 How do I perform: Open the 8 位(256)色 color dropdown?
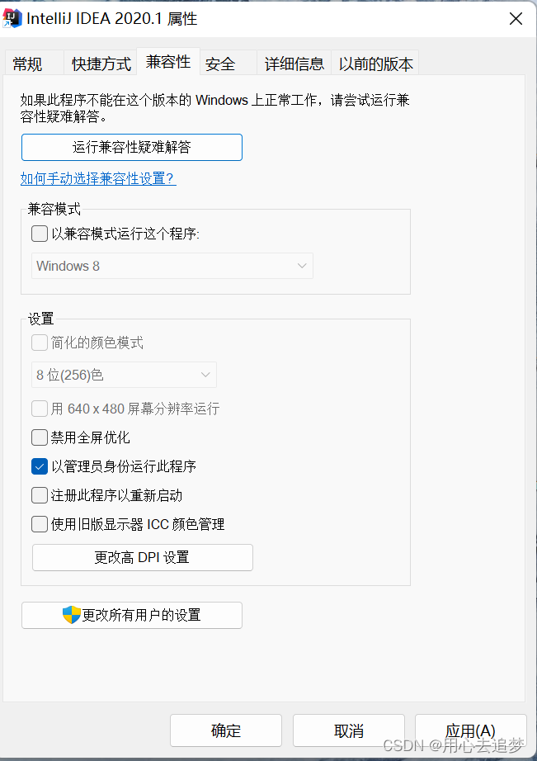coord(124,375)
